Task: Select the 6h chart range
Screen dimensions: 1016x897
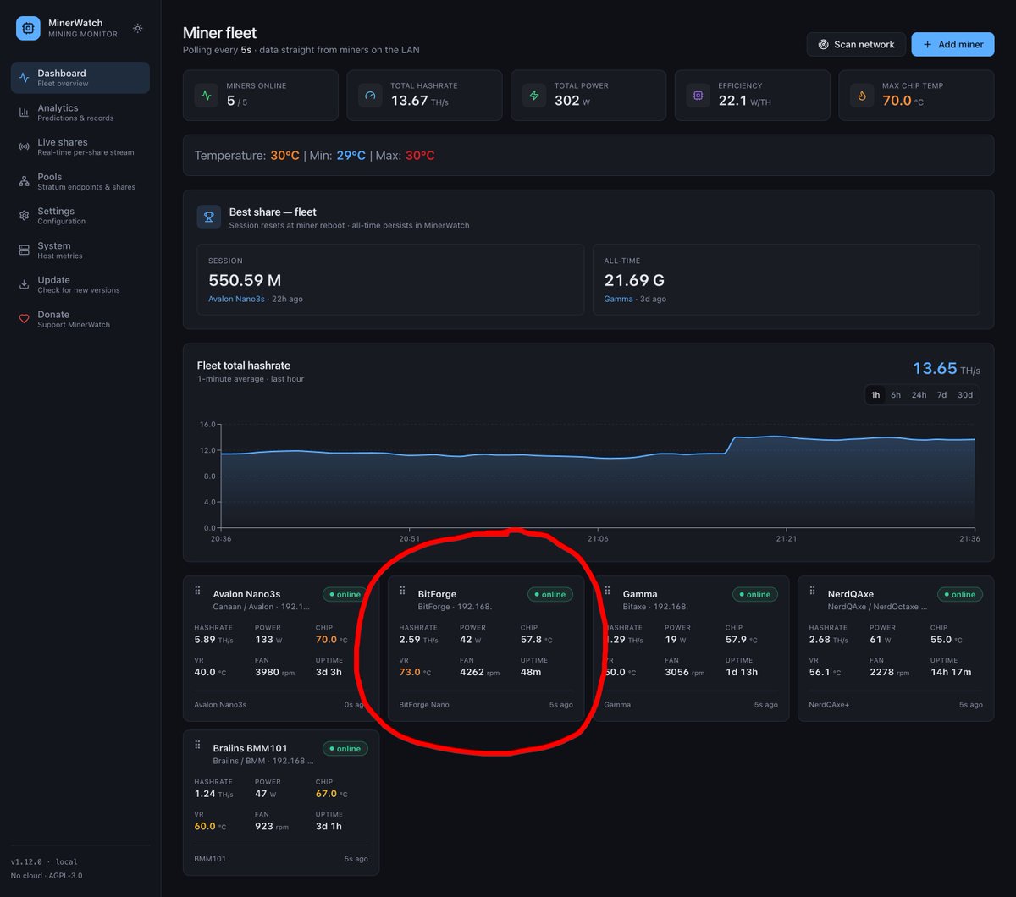Action: pos(896,394)
